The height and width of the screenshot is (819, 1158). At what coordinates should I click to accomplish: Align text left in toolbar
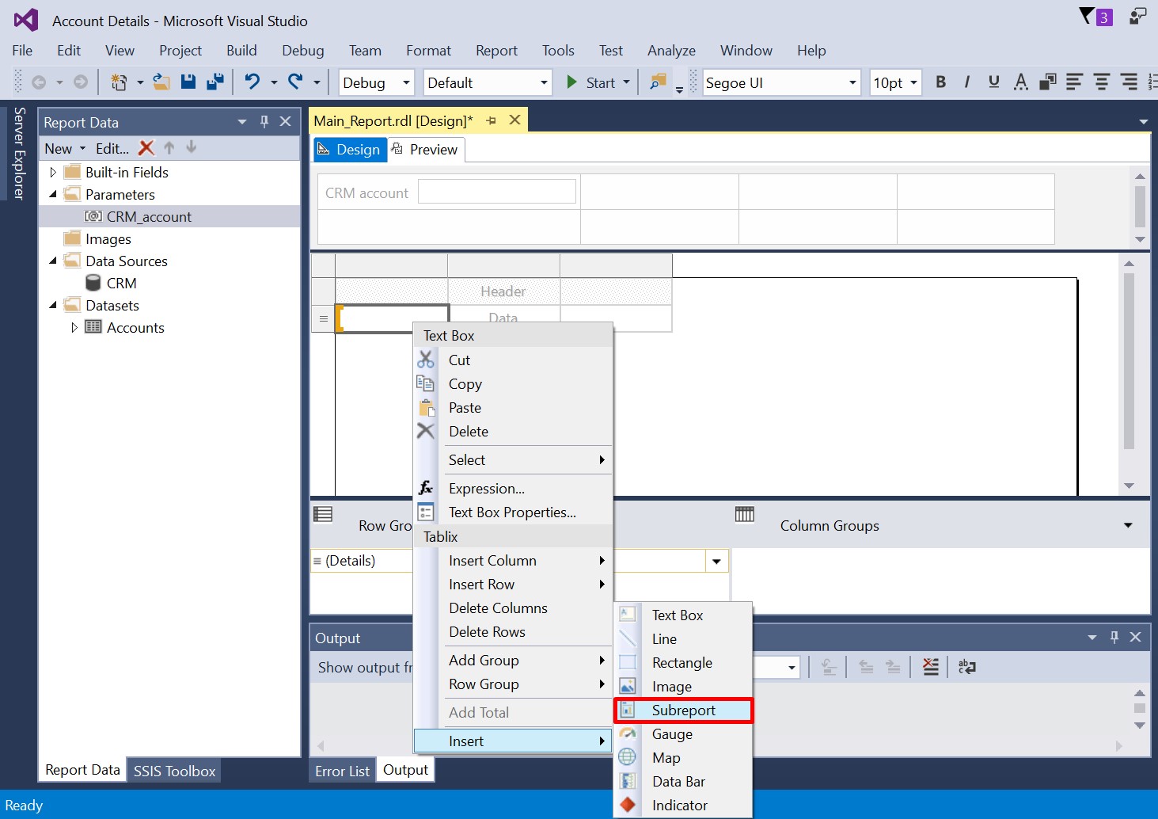click(1074, 82)
